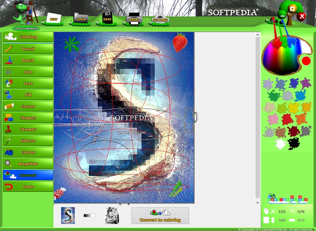Screen dimensions: 316x231
Task: Click canvas scrollbar up arrow
Action: pos(258,35)
